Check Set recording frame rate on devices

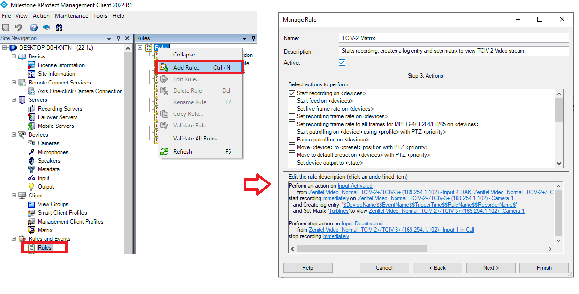(x=292, y=116)
